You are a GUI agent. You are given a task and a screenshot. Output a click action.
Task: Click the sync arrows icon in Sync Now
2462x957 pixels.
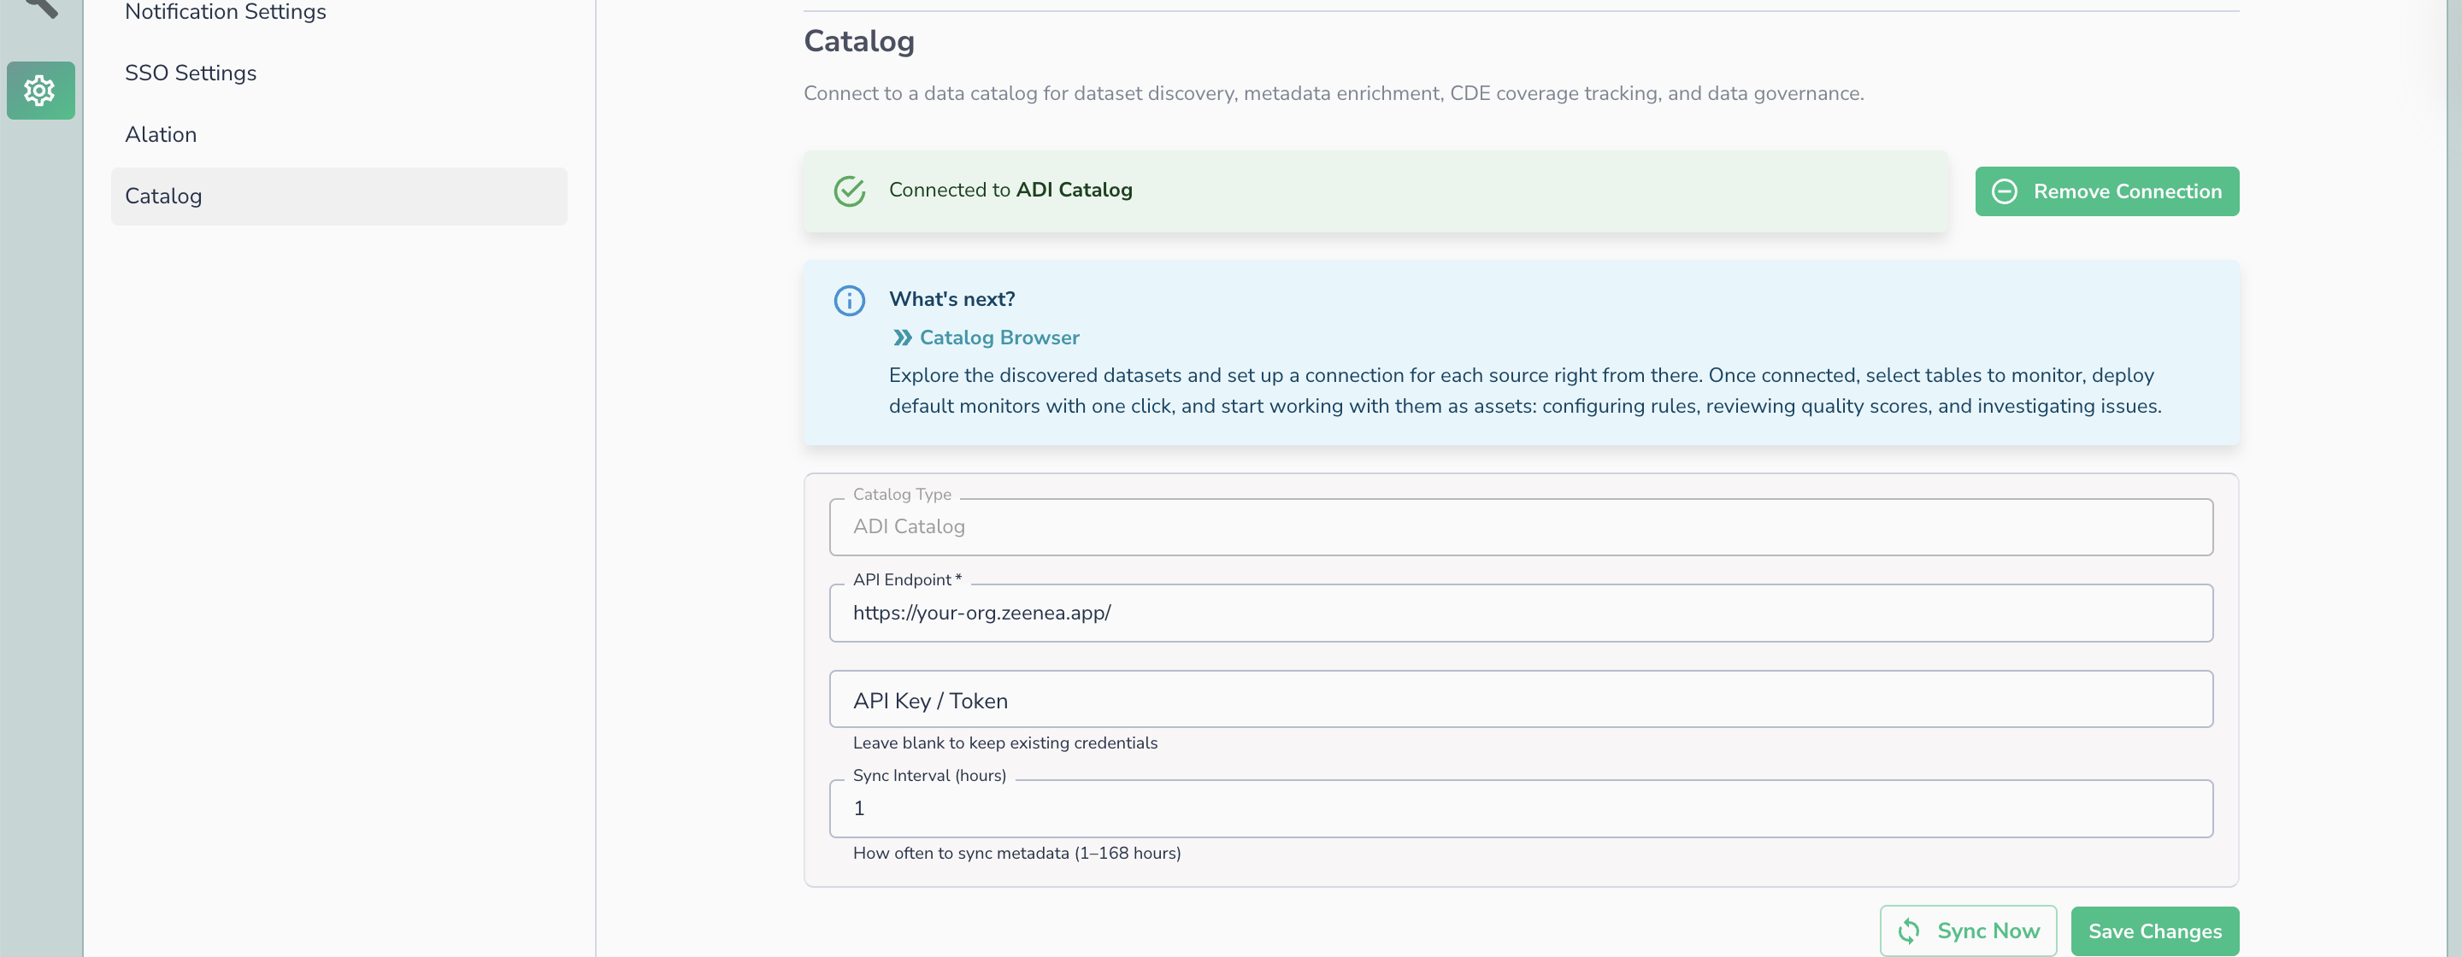click(x=1908, y=931)
